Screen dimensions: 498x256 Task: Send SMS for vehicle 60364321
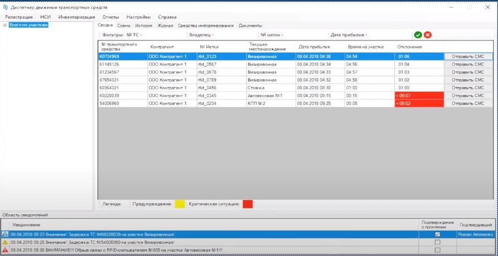(x=468, y=88)
